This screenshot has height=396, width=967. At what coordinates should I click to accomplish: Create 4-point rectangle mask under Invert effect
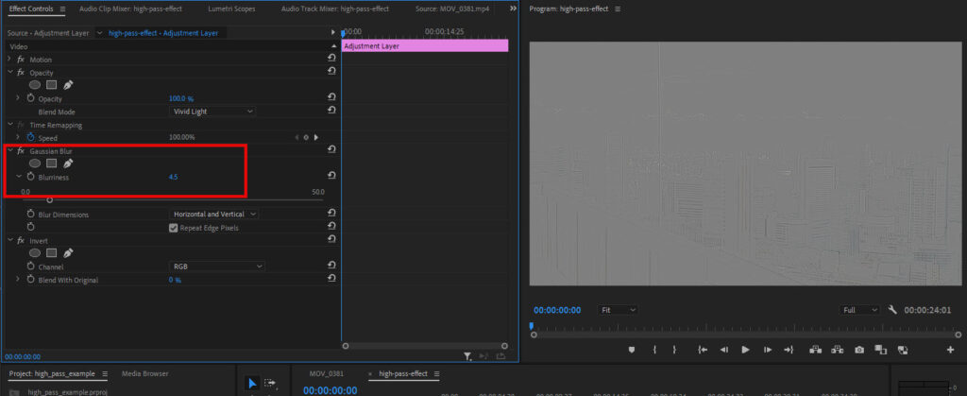[x=51, y=253]
